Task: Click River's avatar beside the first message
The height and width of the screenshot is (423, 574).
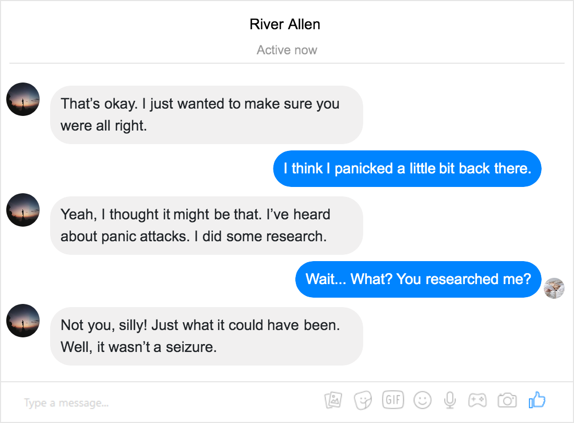Action: click(23, 99)
